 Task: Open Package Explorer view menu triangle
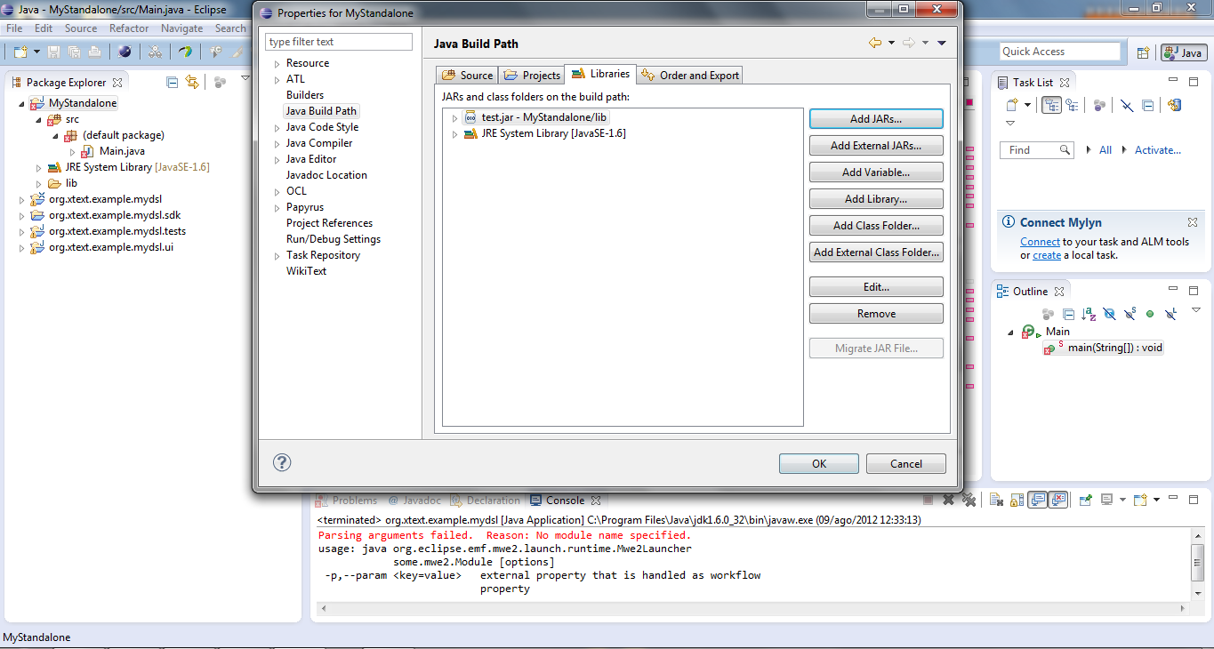click(x=245, y=79)
